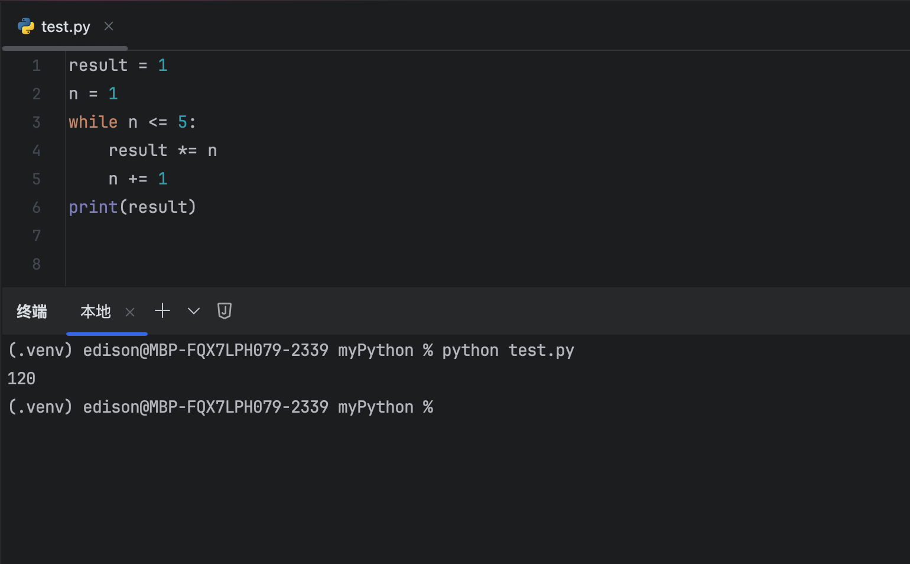
Task: Switch to the 本地 terminal tab
Action: pos(96,312)
